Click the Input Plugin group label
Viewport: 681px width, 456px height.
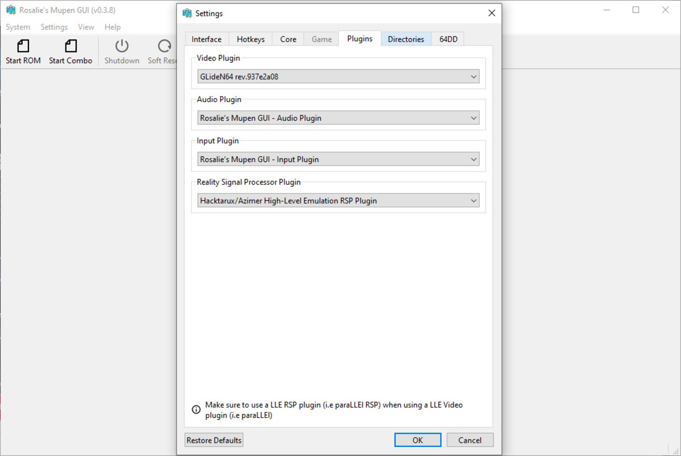point(218,141)
